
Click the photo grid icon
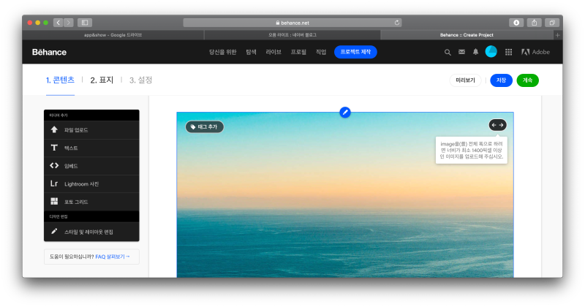[54, 202]
